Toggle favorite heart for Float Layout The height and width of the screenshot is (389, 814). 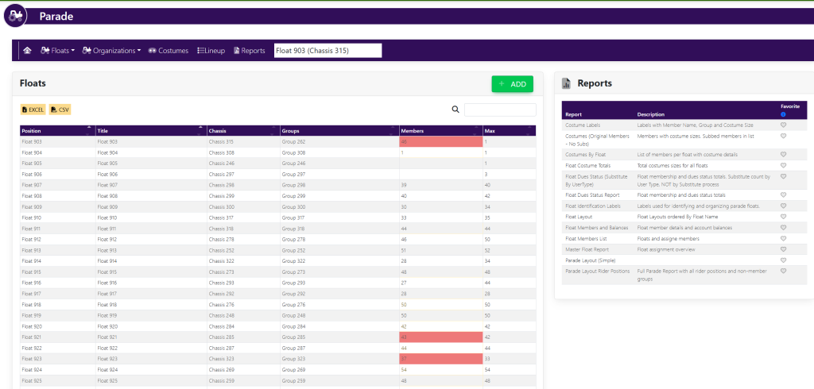783,216
